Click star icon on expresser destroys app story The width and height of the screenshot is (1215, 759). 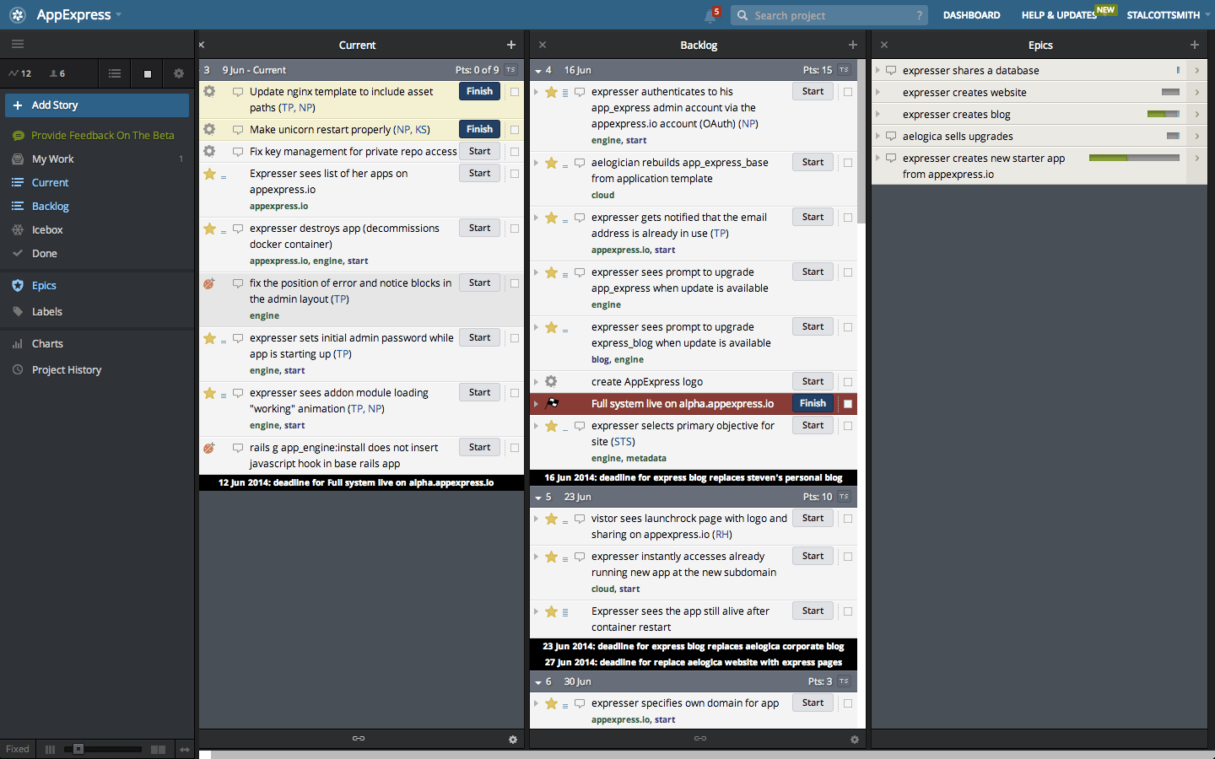coord(210,229)
